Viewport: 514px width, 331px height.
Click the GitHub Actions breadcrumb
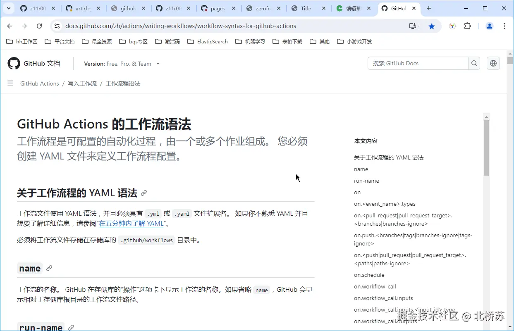[x=40, y=83]
